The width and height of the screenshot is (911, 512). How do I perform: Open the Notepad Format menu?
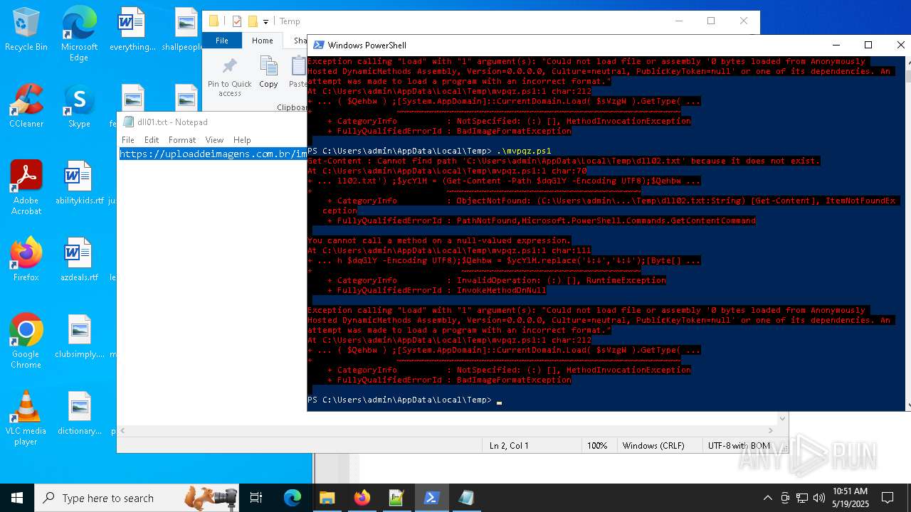[x=182, y=140]
